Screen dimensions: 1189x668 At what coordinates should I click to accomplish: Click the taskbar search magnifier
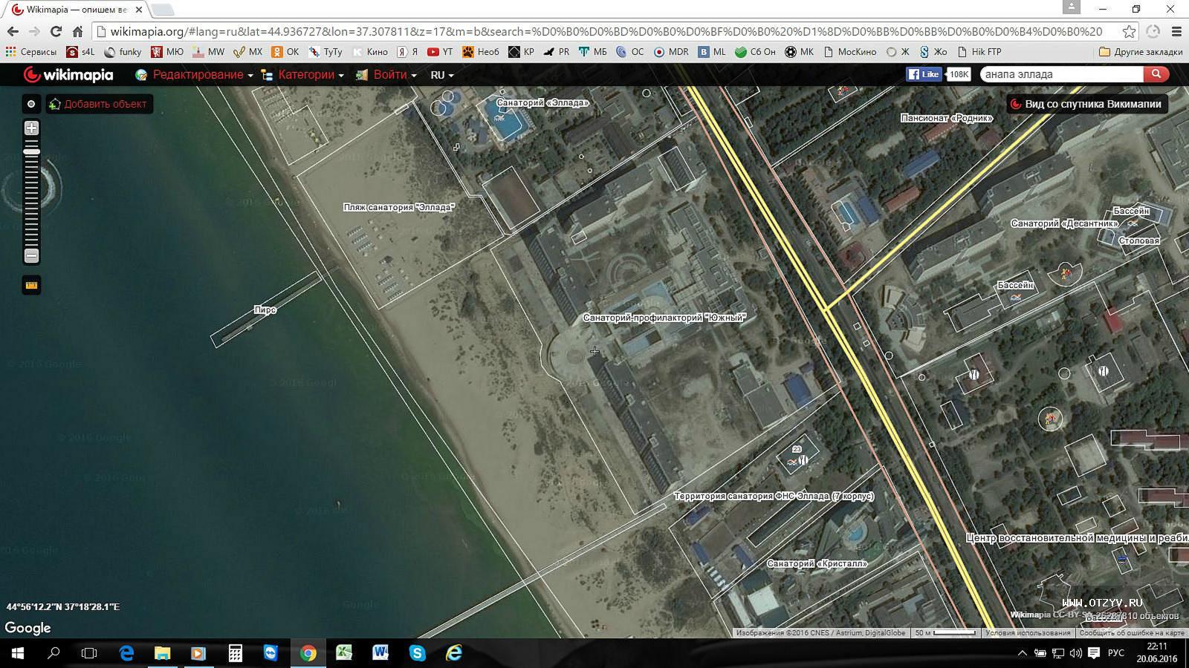tap(54, 653)
